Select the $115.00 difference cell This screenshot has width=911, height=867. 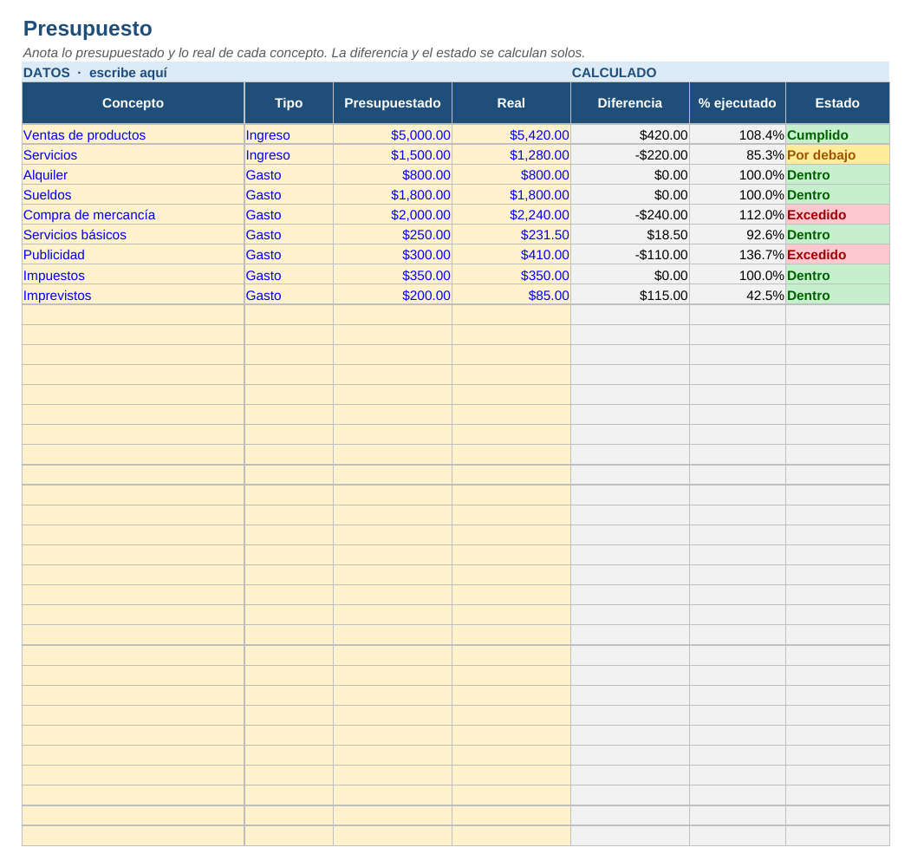(630, 295)
